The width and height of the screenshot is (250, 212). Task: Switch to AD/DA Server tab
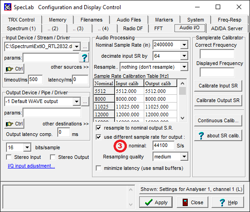227,28
